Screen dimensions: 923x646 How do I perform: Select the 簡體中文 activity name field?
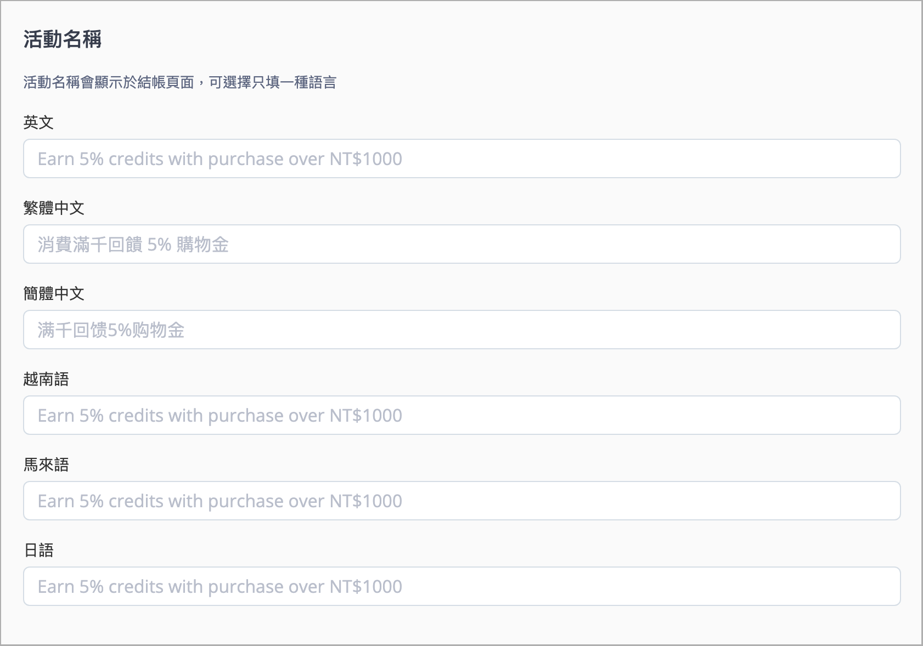point(461,330)
